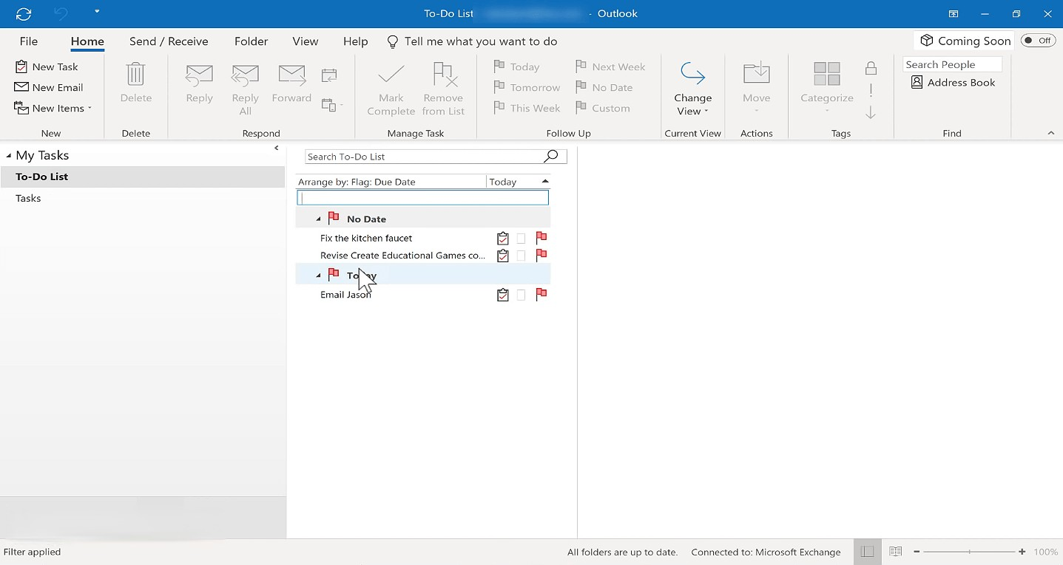This screenshot has width=1063, height=565.
Task: Click the zoom slider in the status bar
Action: [x=969, y=552]
